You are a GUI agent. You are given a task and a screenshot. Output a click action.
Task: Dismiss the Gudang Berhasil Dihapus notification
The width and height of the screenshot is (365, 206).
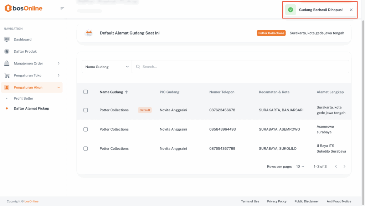point(351,10)
